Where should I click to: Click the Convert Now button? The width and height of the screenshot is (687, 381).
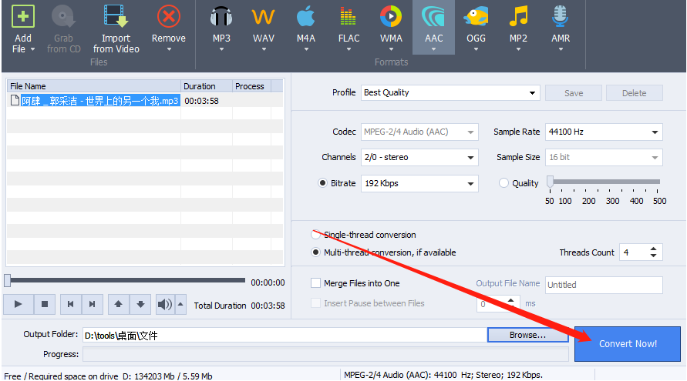click(x=628, y=344)
